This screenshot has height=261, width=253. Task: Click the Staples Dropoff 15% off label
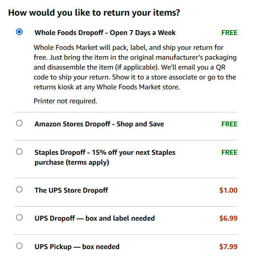(x=105, y=157)
